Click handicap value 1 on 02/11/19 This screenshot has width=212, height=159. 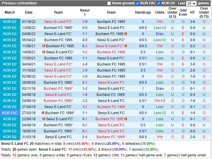(x=143, y=89)
